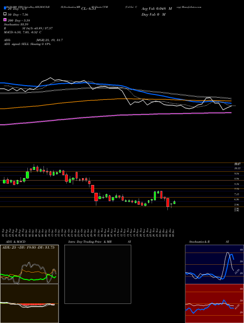The width and height of the screenshot is (244, 323).
Task: Click the white 50 Day legend swatch
Action: [5, 14]
